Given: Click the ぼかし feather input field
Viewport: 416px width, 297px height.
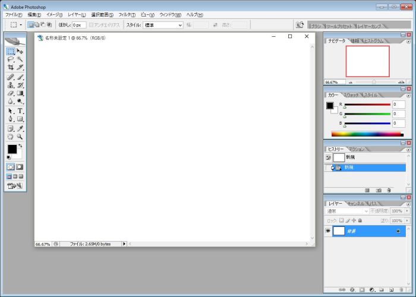Looking at the screenshot, I should 79,25.
